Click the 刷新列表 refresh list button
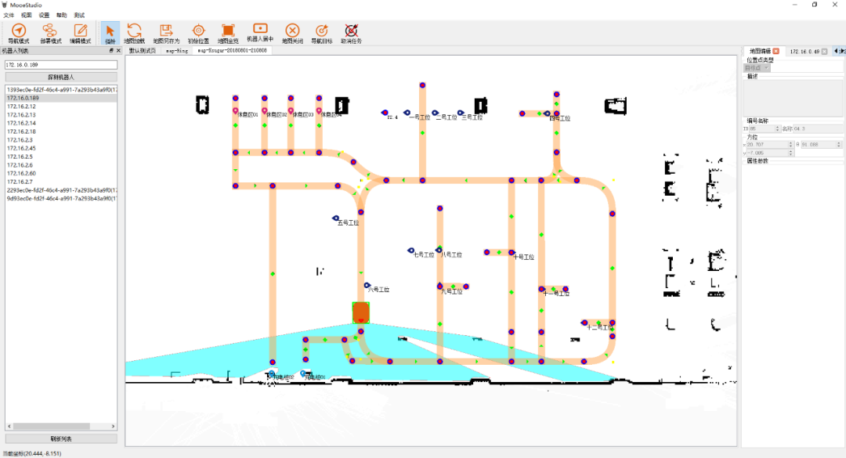This screenshot has width=846, height=458. pos(61,438)
